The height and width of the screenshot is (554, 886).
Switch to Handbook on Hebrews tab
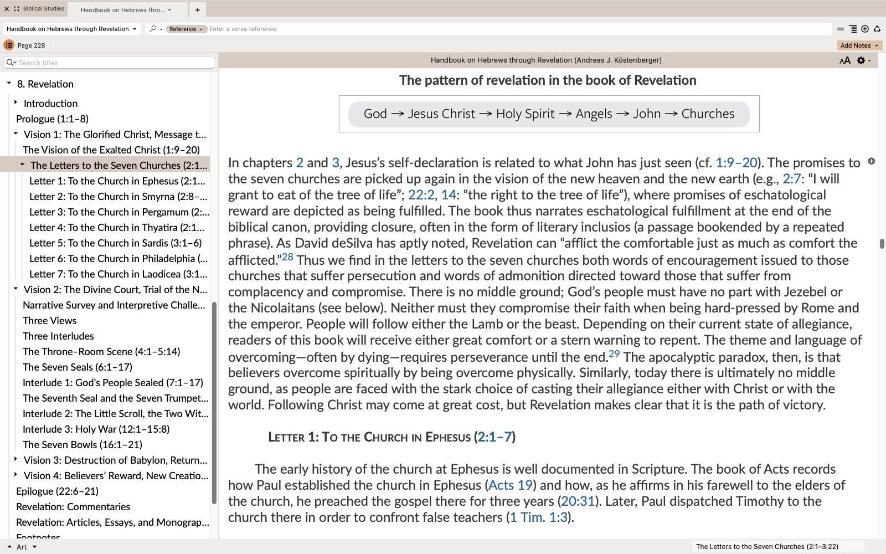point(125,9)
